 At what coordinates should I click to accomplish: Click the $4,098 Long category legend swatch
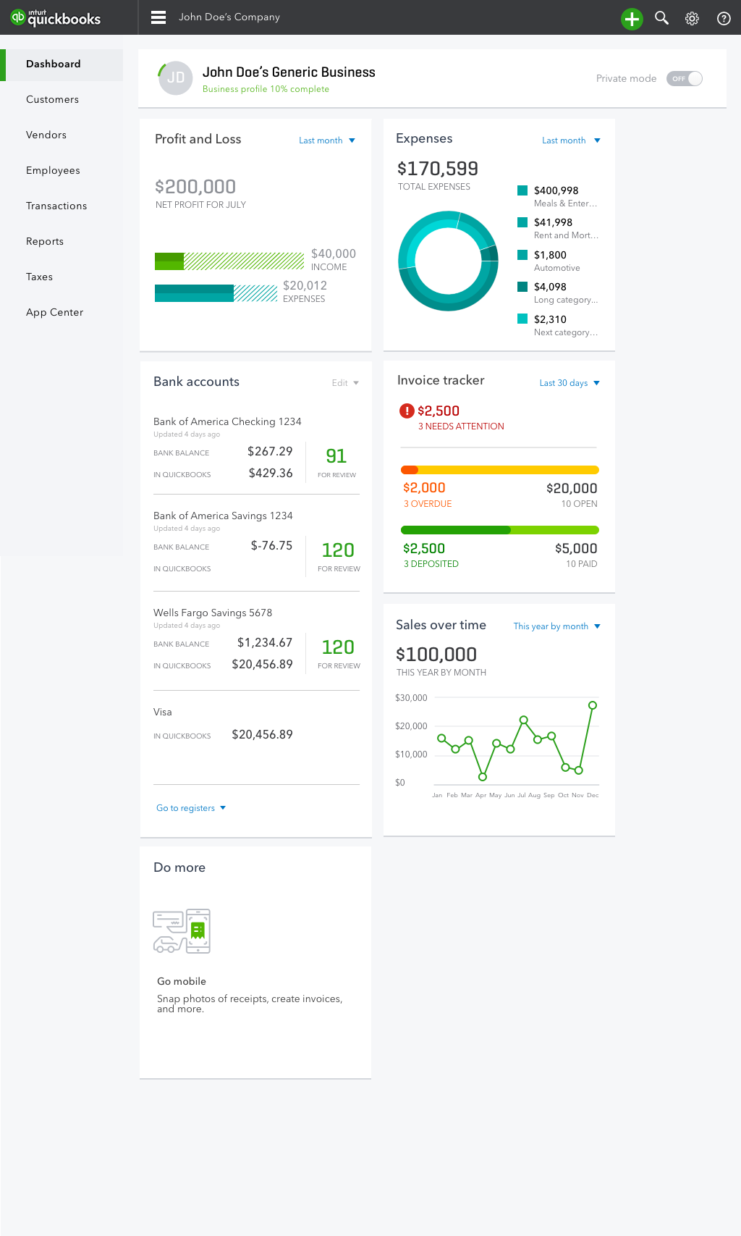point(522,287)
